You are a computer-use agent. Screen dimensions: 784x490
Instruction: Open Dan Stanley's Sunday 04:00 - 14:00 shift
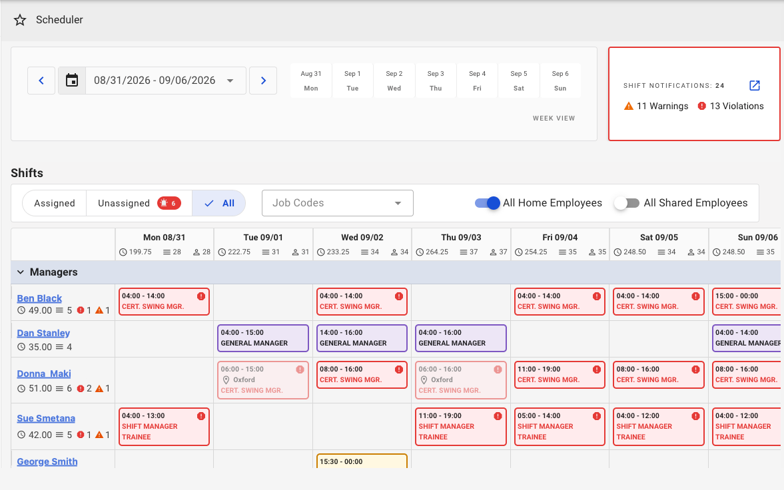747,338
